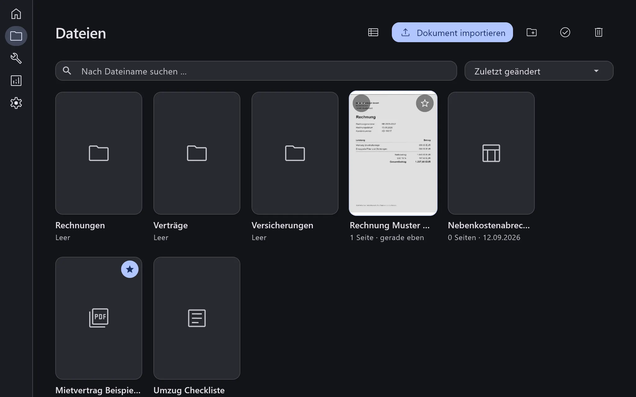Click the Umzug Checkliste file name
Screen dimensions: 636x397
[189, 390]
